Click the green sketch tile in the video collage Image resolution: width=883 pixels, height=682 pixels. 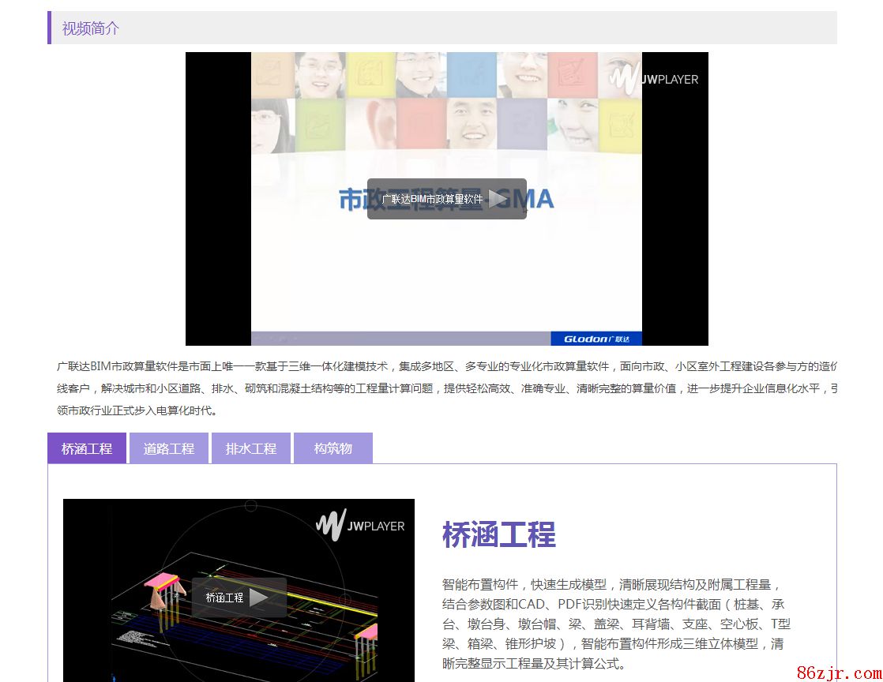tap(321, 122)
